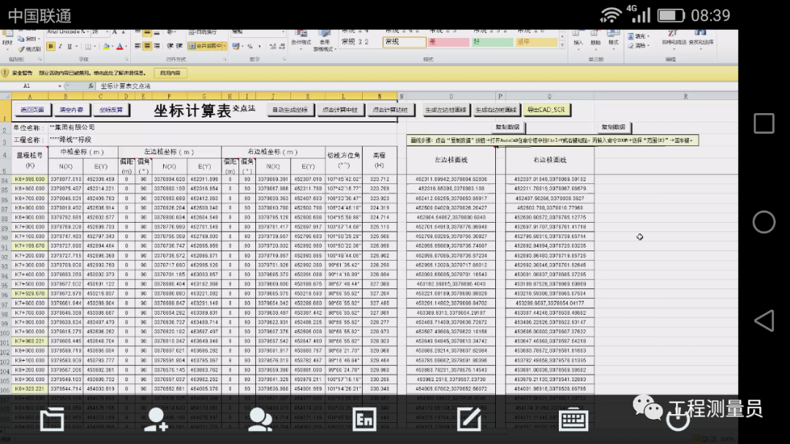The width and height of the screenshot is (790, 444).
Task: Click the decrease indent icon
Action: click(170, 46)
